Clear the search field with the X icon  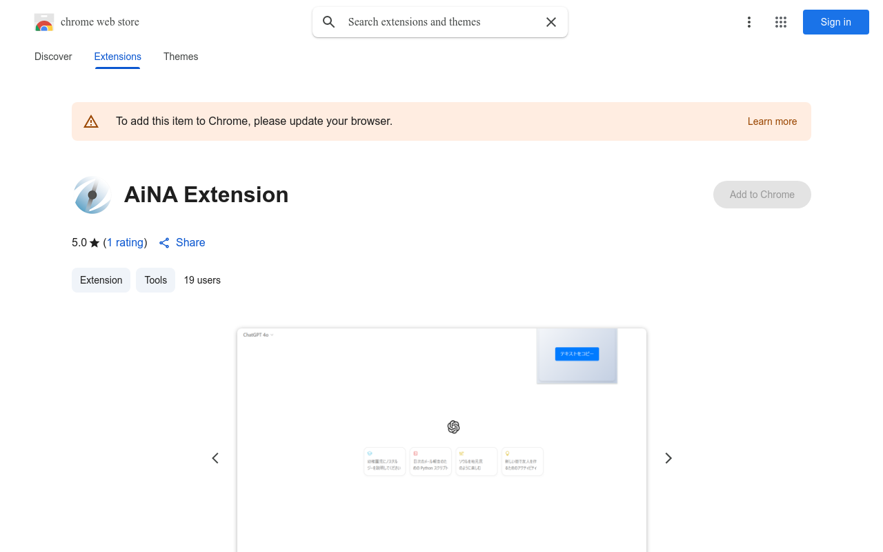pyautogui.click(x=551, y=22)
